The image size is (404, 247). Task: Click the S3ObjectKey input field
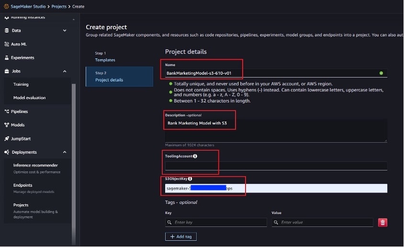276,188
